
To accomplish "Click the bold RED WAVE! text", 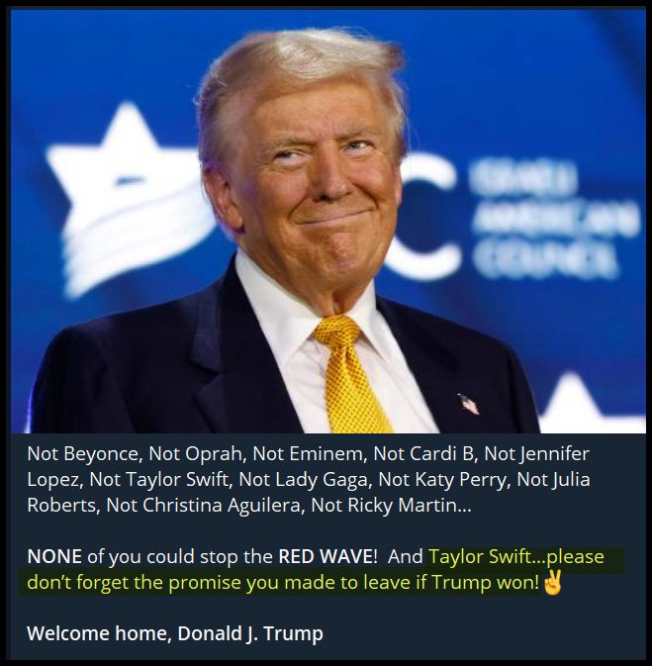I will [x=327, y=556].
